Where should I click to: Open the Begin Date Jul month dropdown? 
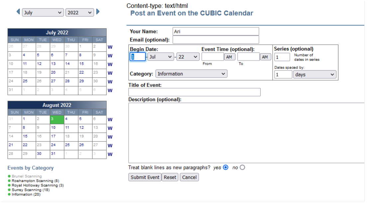(x=161, y=57)
